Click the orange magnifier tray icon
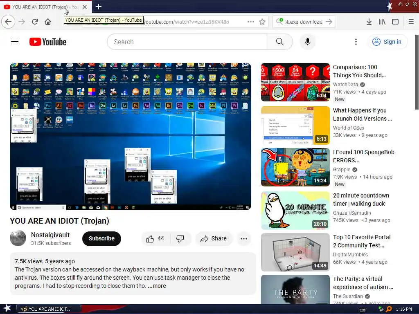Viewport: 419px width, 314px height. click(x=389, y=309)
